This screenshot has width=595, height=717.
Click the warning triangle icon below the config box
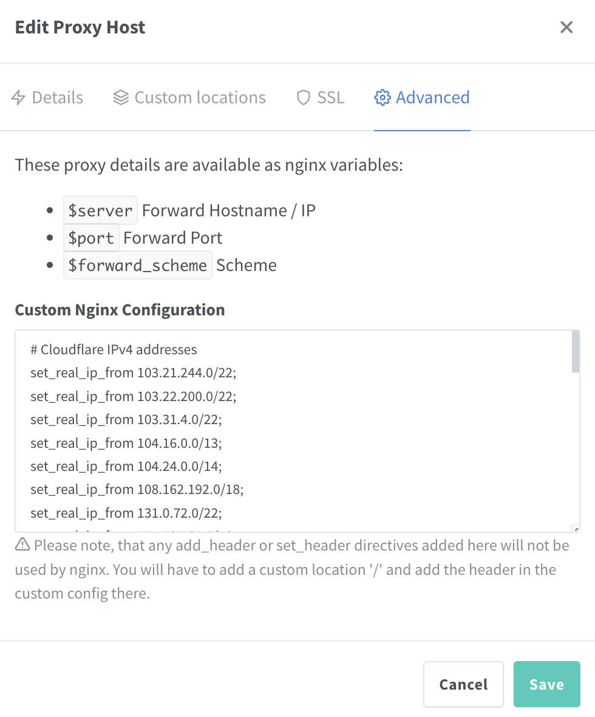coord(22,544)
